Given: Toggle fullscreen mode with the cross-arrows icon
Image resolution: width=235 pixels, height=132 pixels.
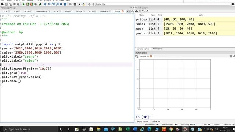Looking at the screenshot, I should point(75,4).
